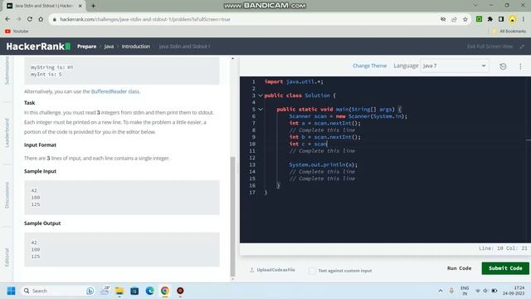This screenshot has width=531, height=299.
Task: Click line 10 'int c = scan' code
Action: click(308, 144)
